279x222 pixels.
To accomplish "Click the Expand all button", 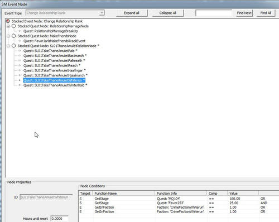I will (x=132, y=13).
